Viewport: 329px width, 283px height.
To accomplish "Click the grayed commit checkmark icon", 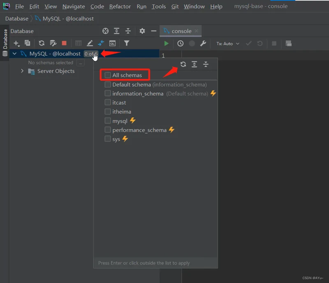I will [249, 44].
